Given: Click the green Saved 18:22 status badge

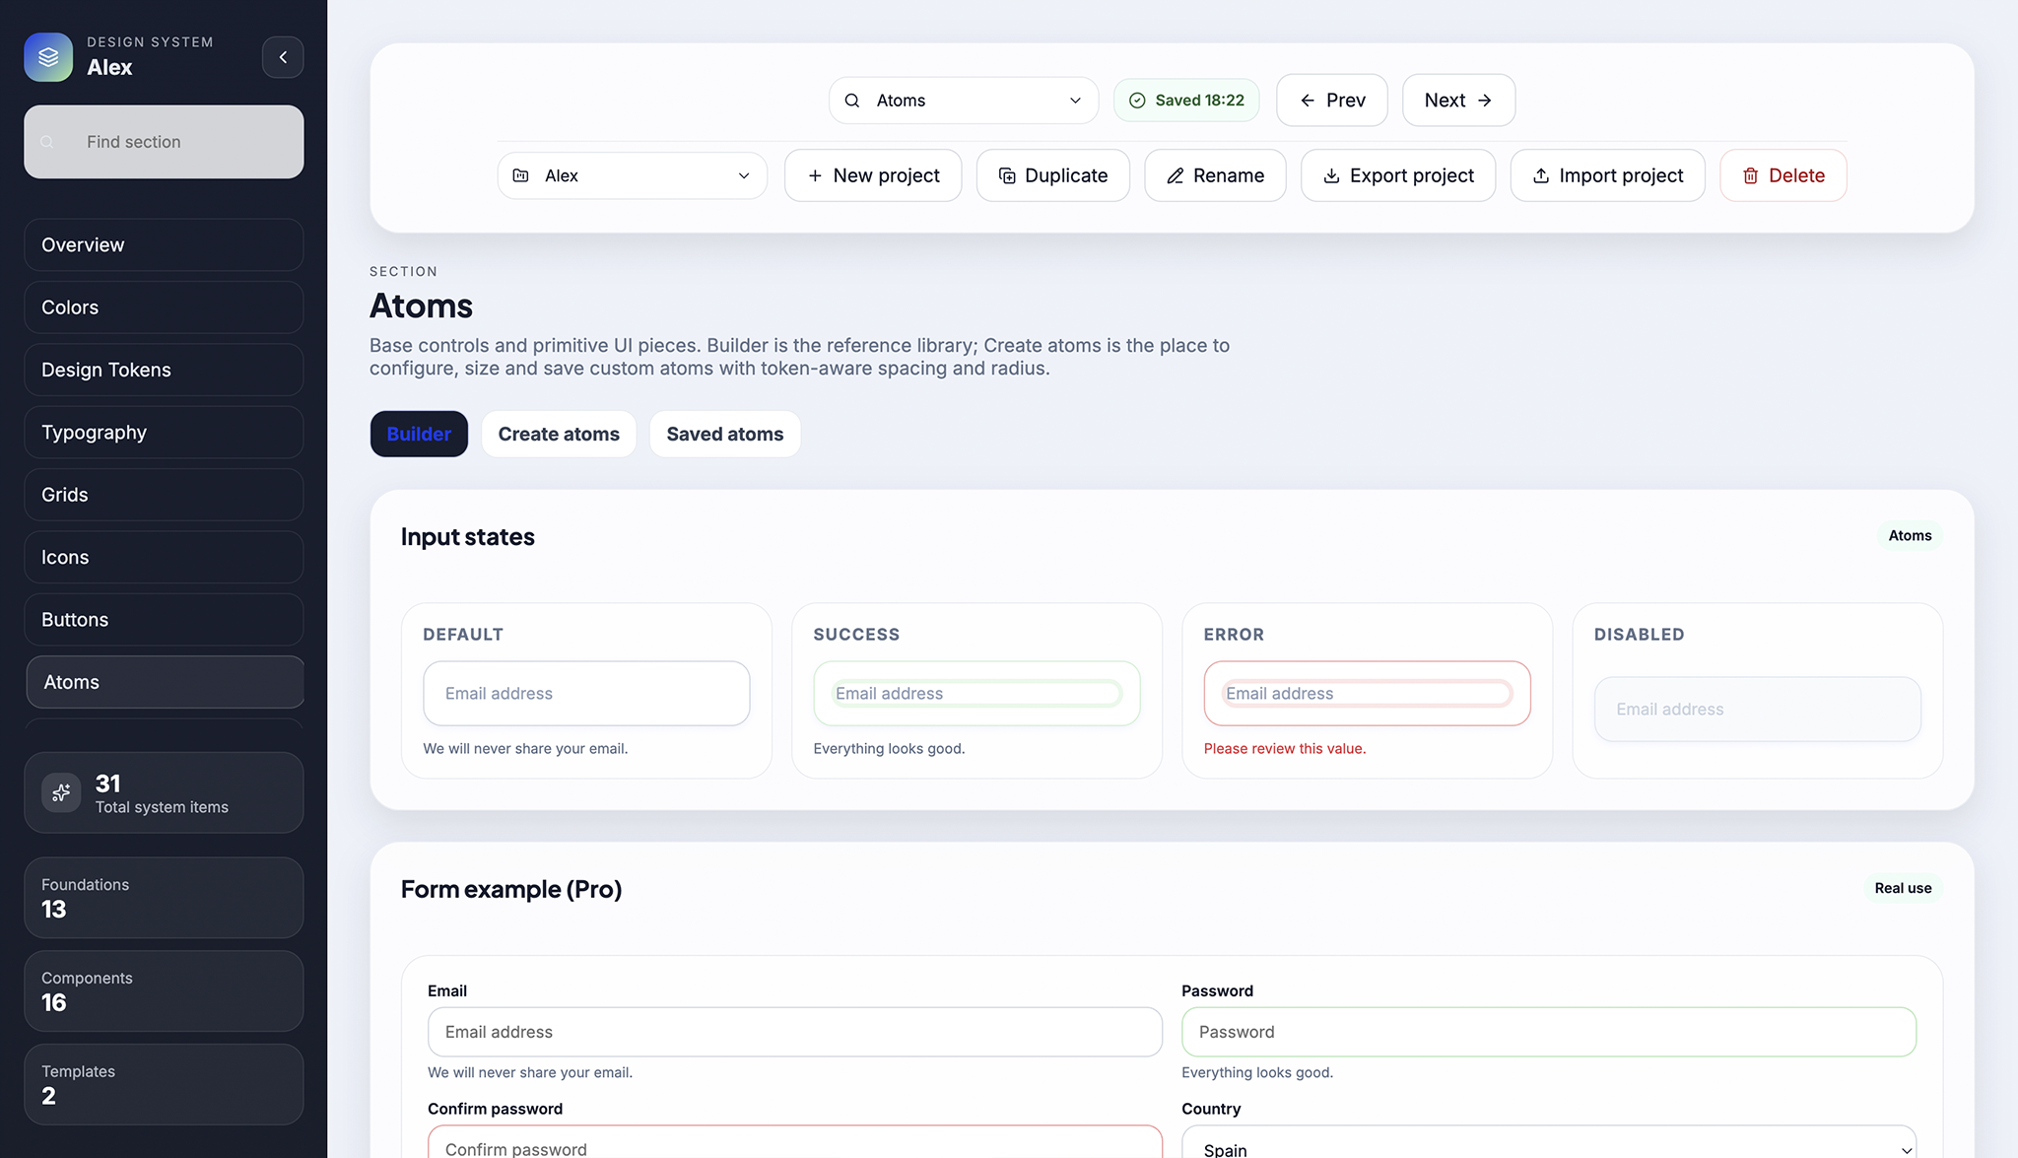Looking at the screenshot, I should tap(1186, 101).
